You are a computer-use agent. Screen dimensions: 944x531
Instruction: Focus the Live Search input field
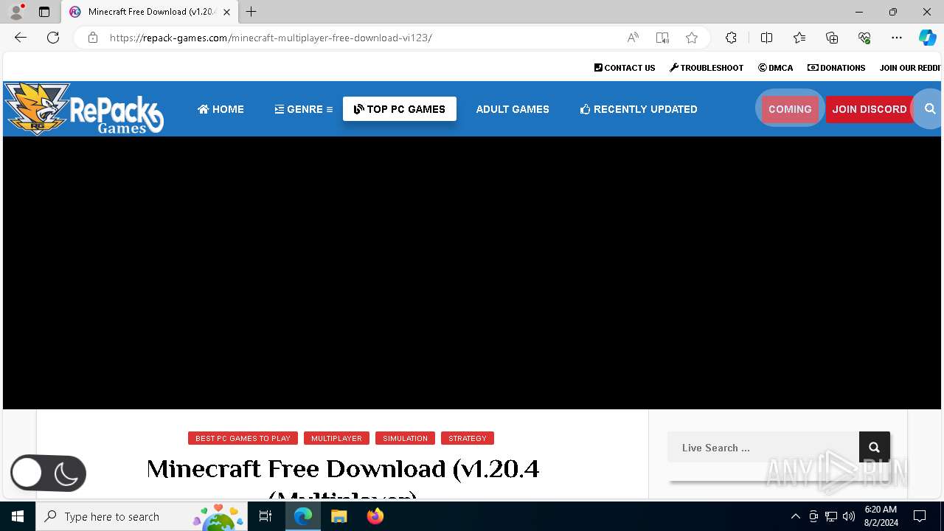763,447
